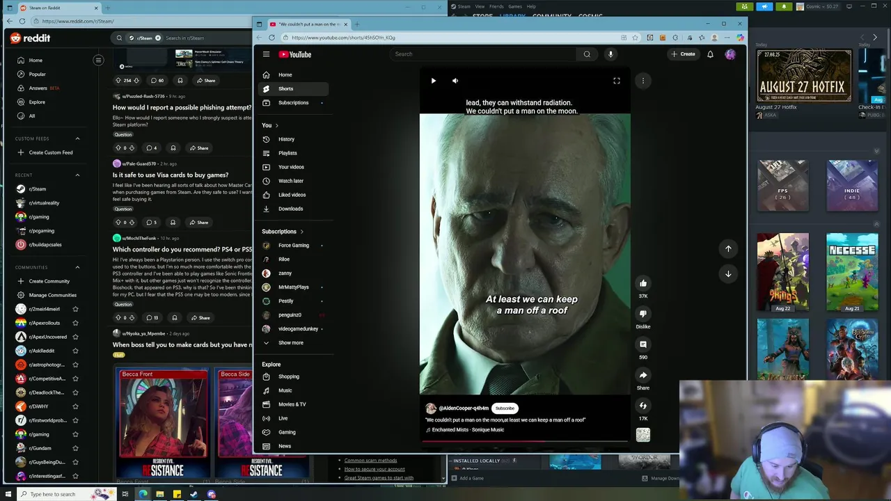Viewport: 891px width, 501px height.
Task: Refresh the YouTube browser page
Action: (271, 38)
